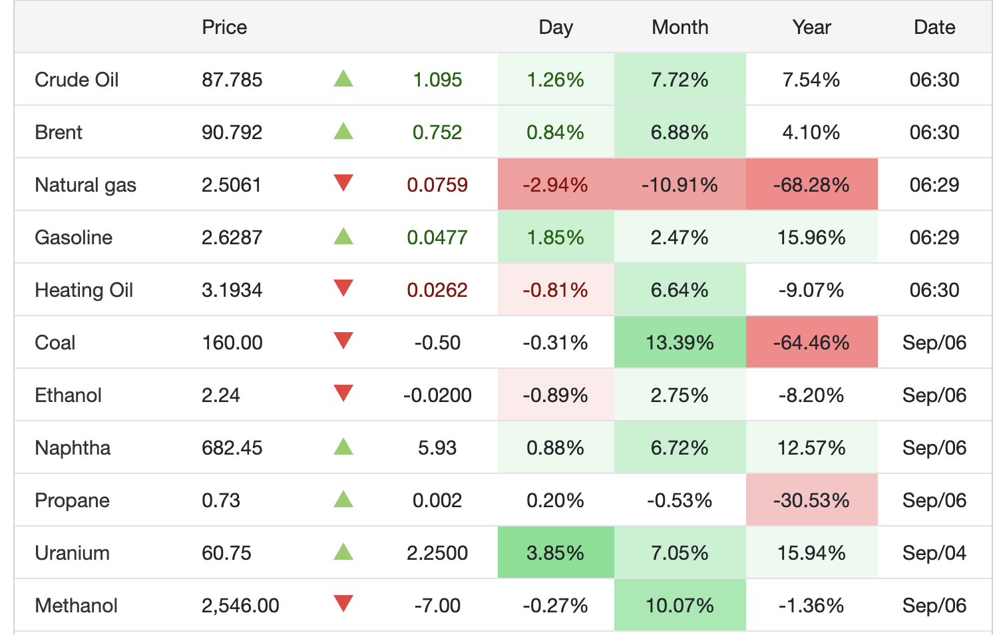
Task: Click the -10.91% month change cell
Action: [680, 185]
